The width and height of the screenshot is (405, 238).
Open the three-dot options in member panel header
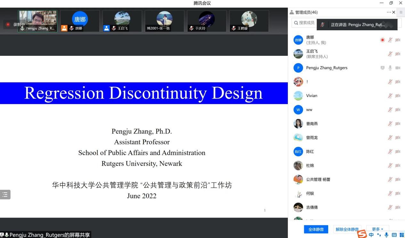tap(389, 12)
